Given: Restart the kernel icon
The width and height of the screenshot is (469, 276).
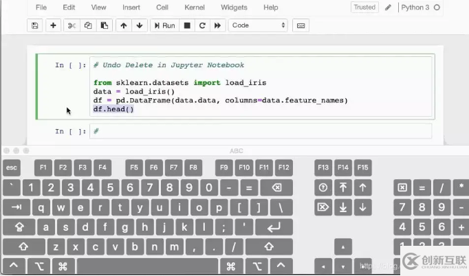Looking at the screenshot, I should tap(202, 25).
